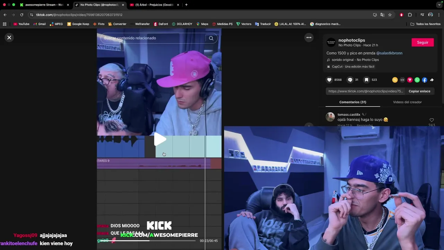
Task: Click the search magnifier in related content bar
Action: click(211, 38)
